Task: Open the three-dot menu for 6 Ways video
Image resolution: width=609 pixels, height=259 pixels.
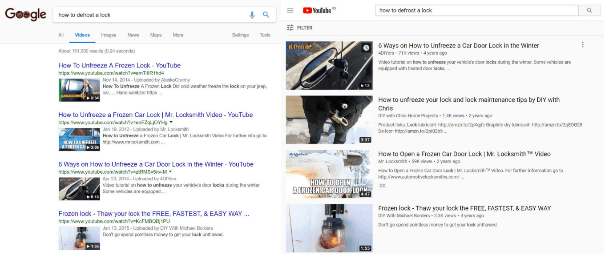Action: click(583, 44)
